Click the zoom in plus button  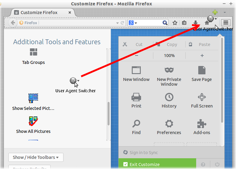tap(202, 56)
